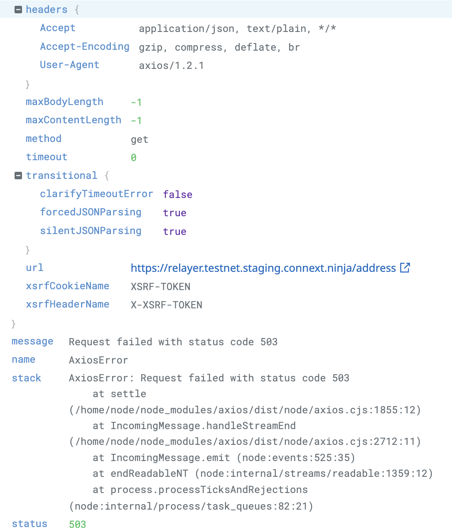Select the xsrfCookieName XSRF-TOKEN value
This screenshot has height=532, width=452.
160,286
